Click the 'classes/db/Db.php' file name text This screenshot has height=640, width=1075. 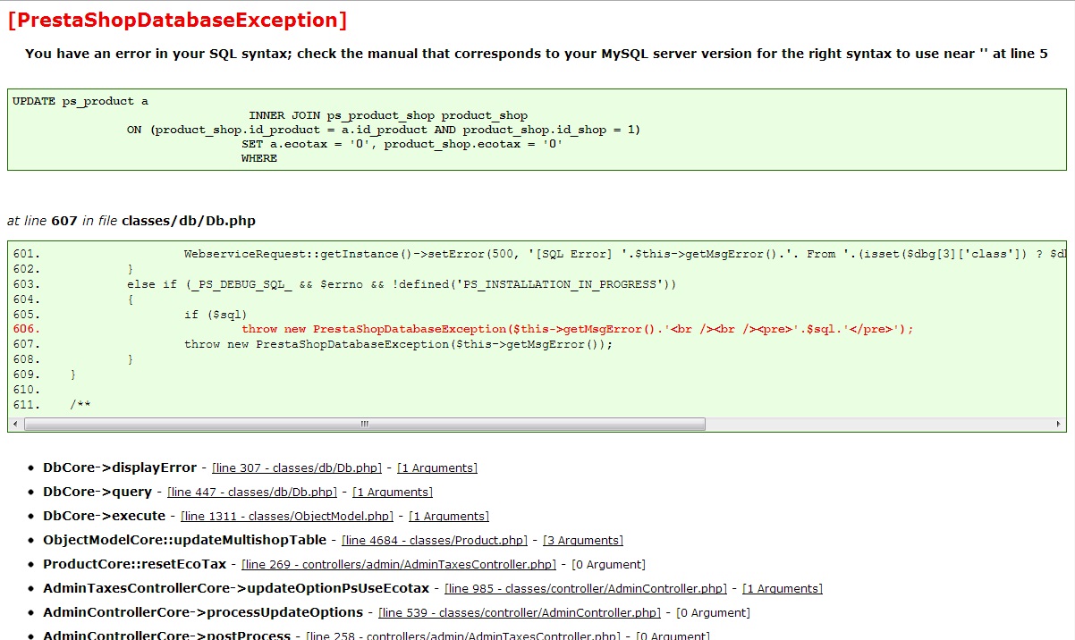(189, 221)
